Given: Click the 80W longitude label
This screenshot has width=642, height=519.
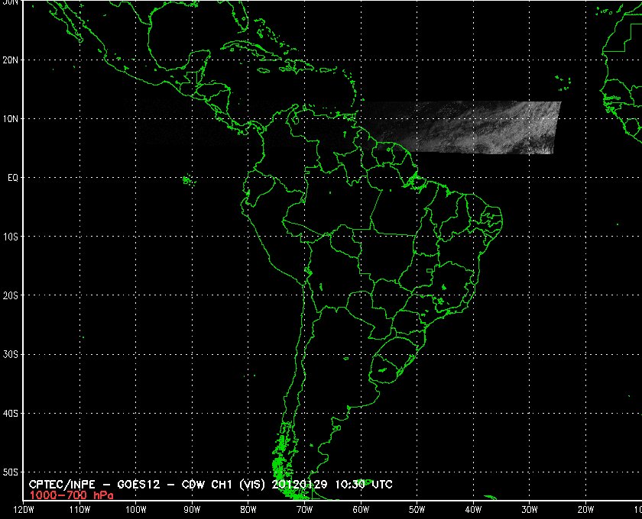Looking at the screenshot, I should tap(248, 510).
